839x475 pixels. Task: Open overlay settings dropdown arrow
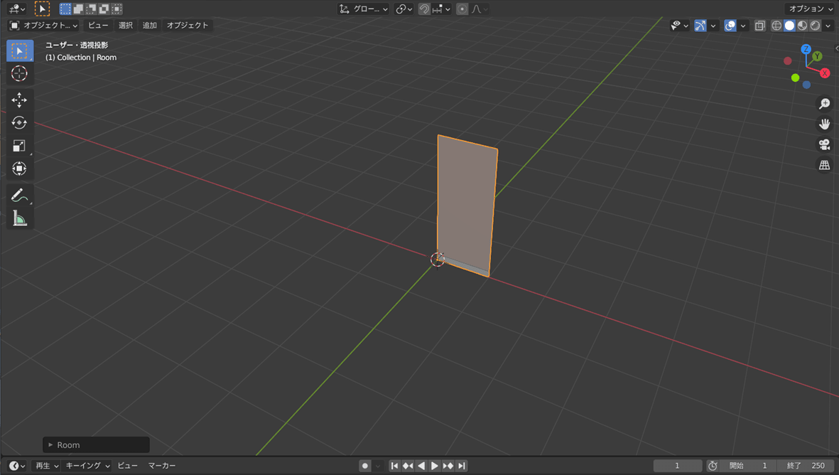click(742, 26)
